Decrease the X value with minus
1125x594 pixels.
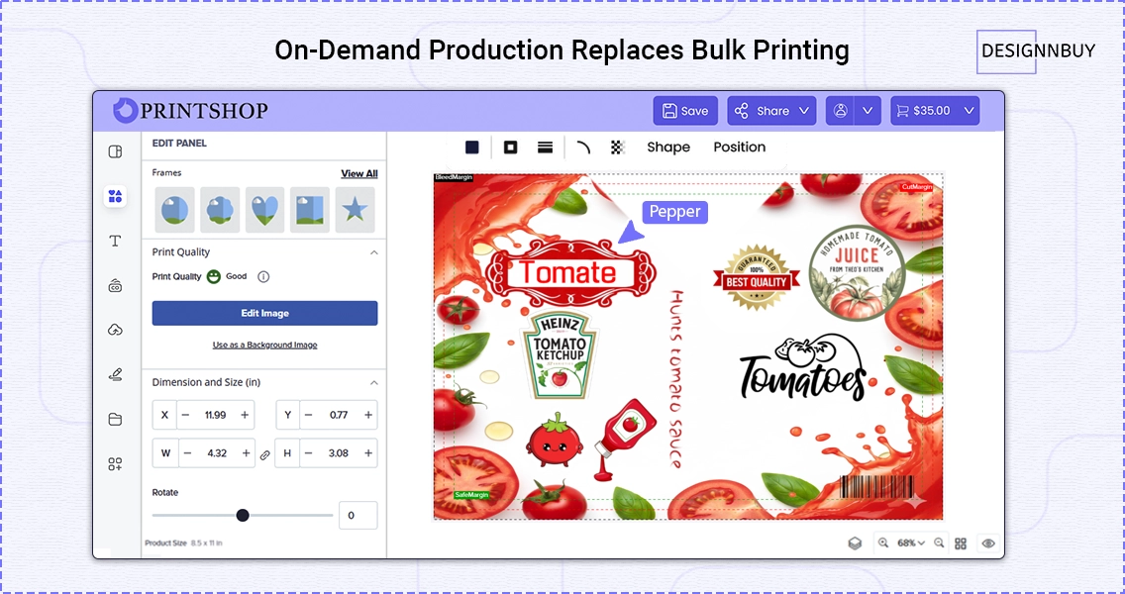click(x=185, y=415)
